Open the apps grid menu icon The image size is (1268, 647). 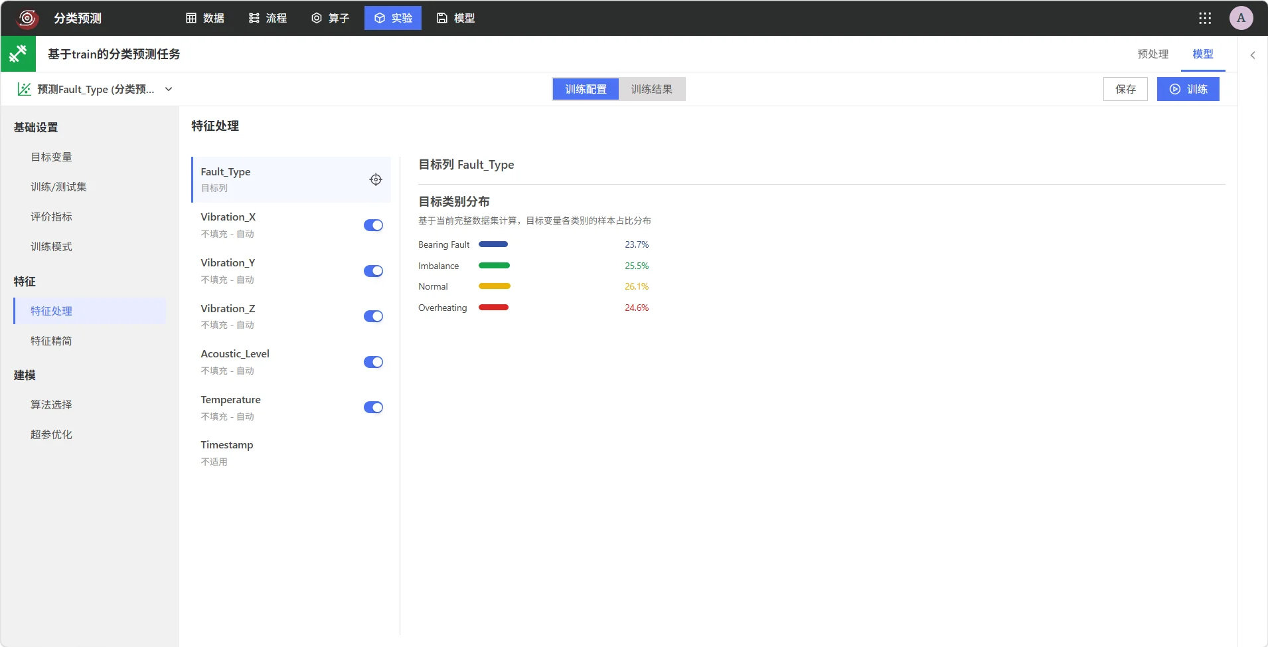(1205, 18)
